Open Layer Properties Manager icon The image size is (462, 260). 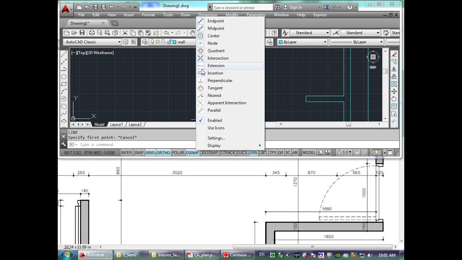pyautogui.click(x=145, y=42)
